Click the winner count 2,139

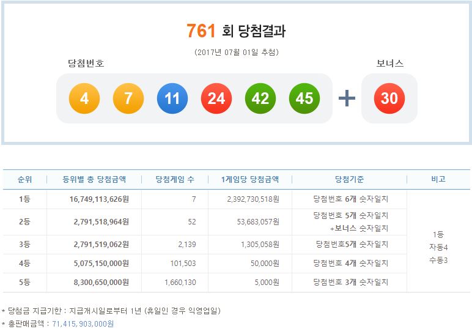point(187,245)
